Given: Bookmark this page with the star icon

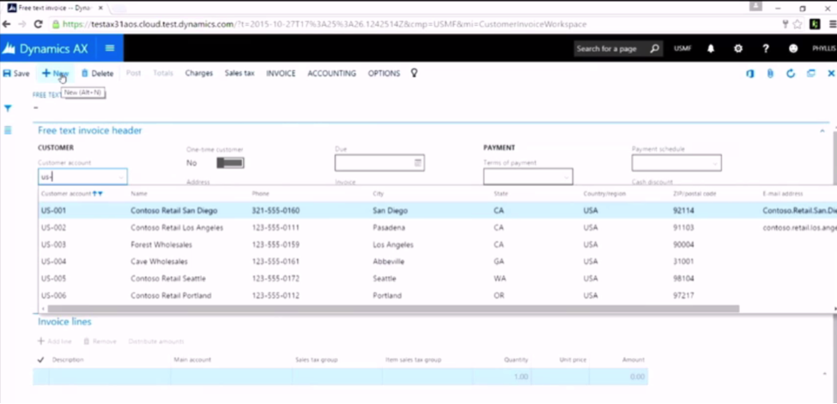Looking at the screenshot, I should point(798,24).
